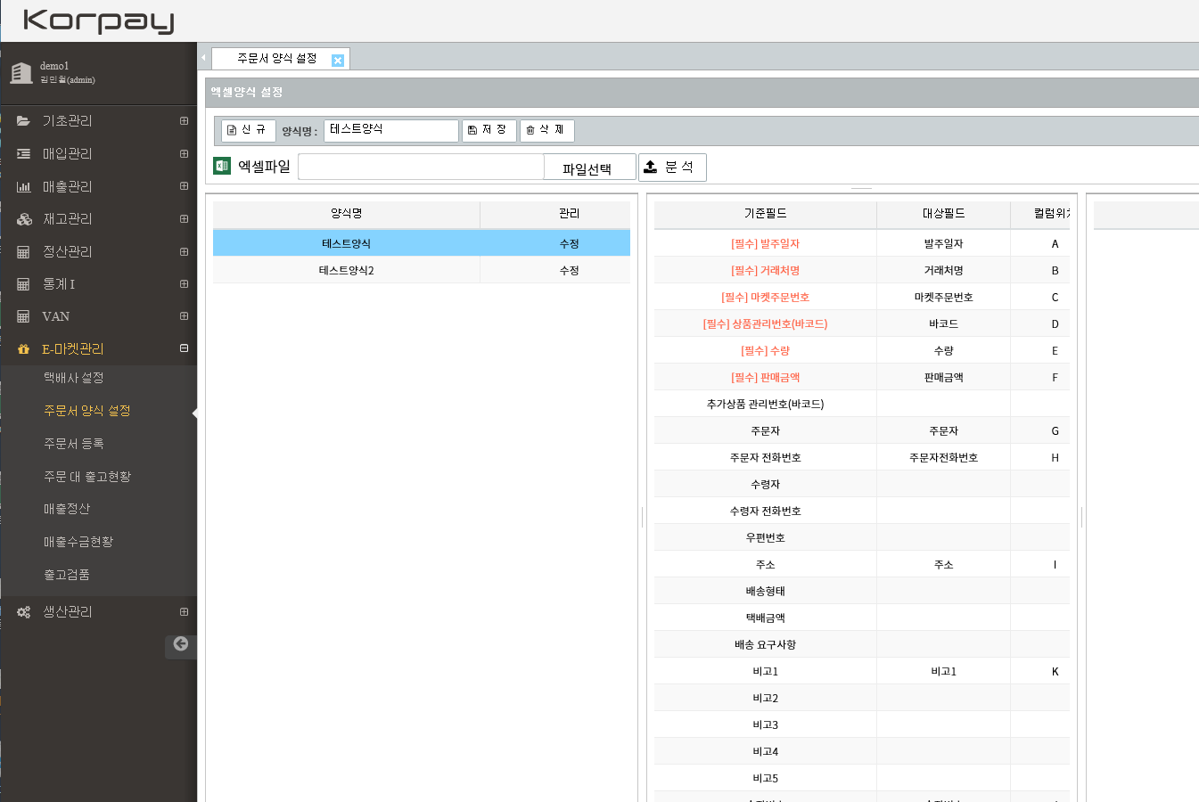Viewport: 1199px width, 802px height.
Task: Click the 양식명 column header
Action: click(x=346, y=214)
